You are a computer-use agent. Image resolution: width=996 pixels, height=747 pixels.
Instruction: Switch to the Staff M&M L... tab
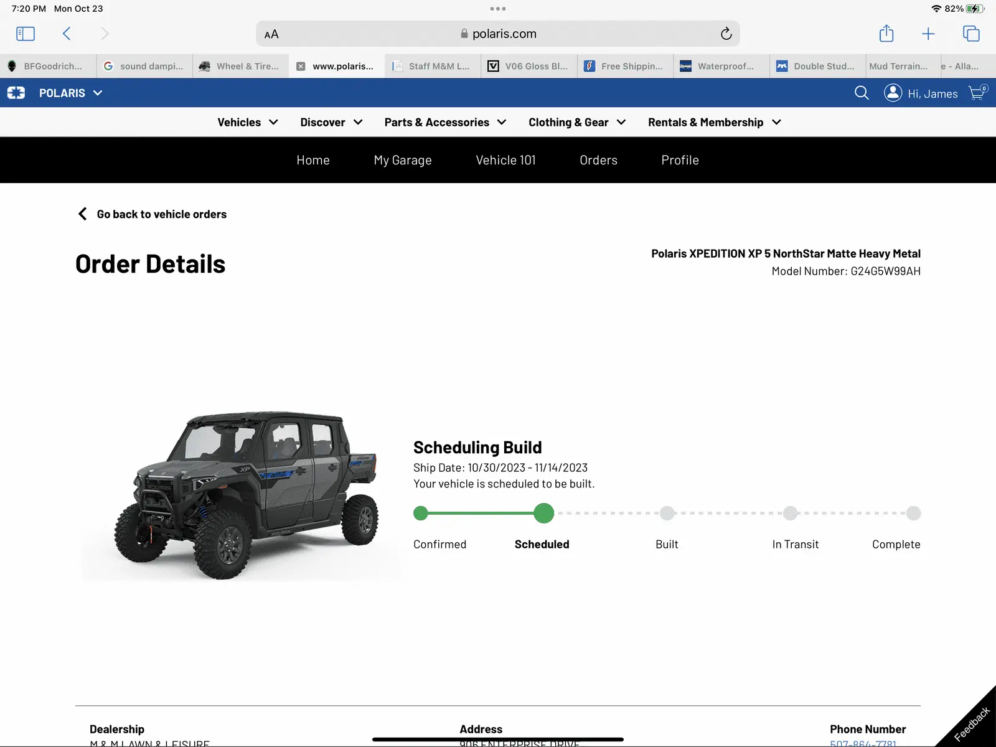[433, 66]
